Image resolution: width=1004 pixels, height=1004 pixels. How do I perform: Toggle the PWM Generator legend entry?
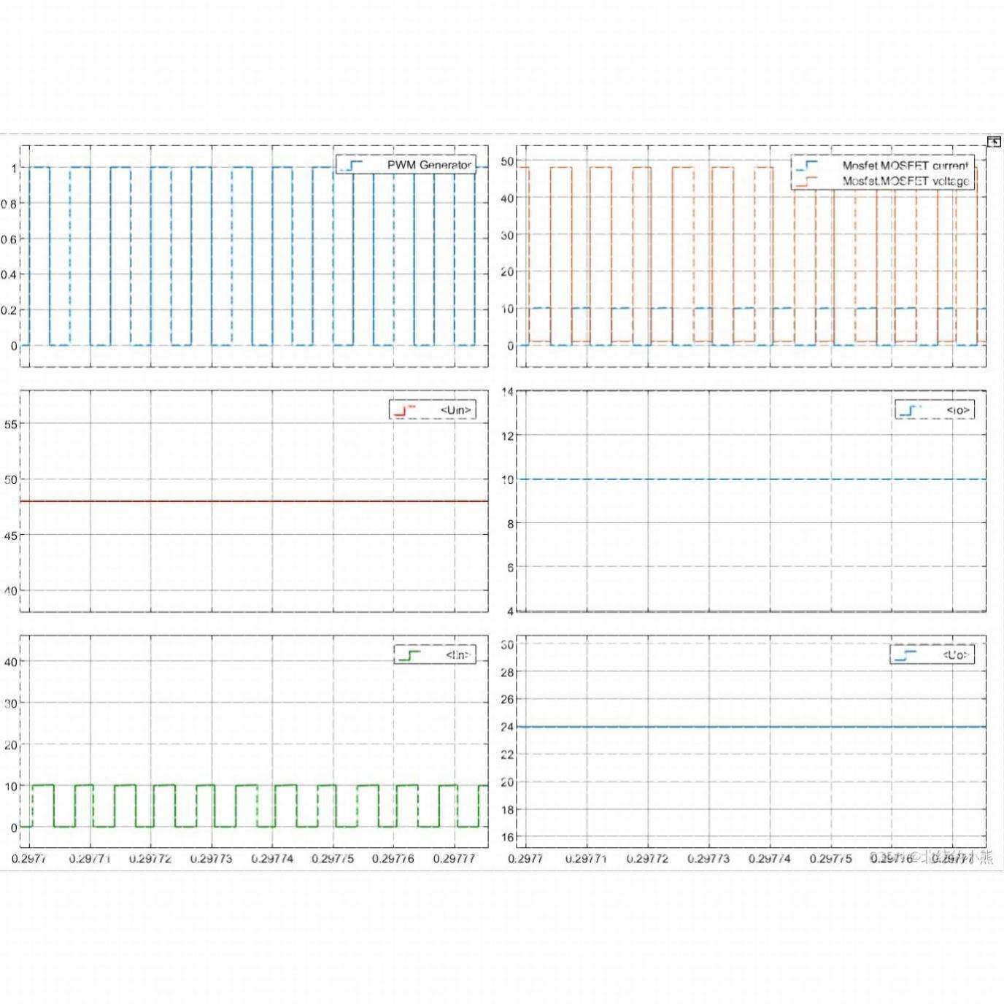pyautogui.click(x=405, y=165)
